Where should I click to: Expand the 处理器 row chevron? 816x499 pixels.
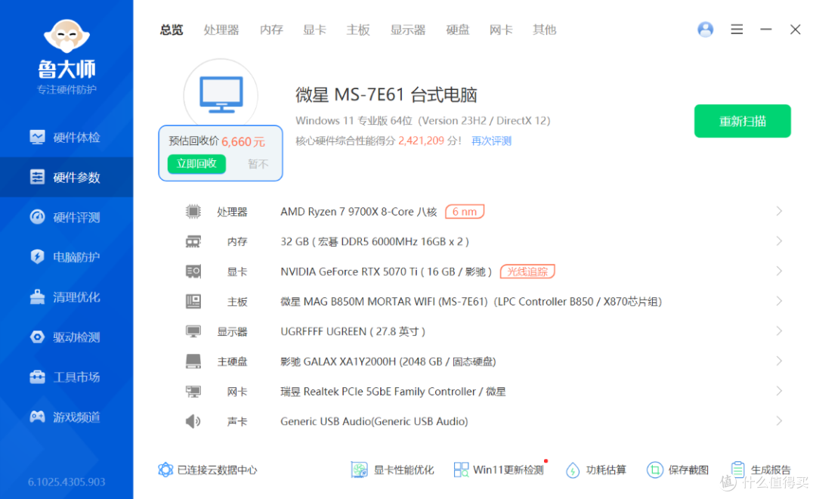pos(779,211)
